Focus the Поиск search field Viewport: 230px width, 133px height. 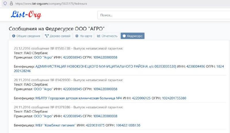(164, 15)
